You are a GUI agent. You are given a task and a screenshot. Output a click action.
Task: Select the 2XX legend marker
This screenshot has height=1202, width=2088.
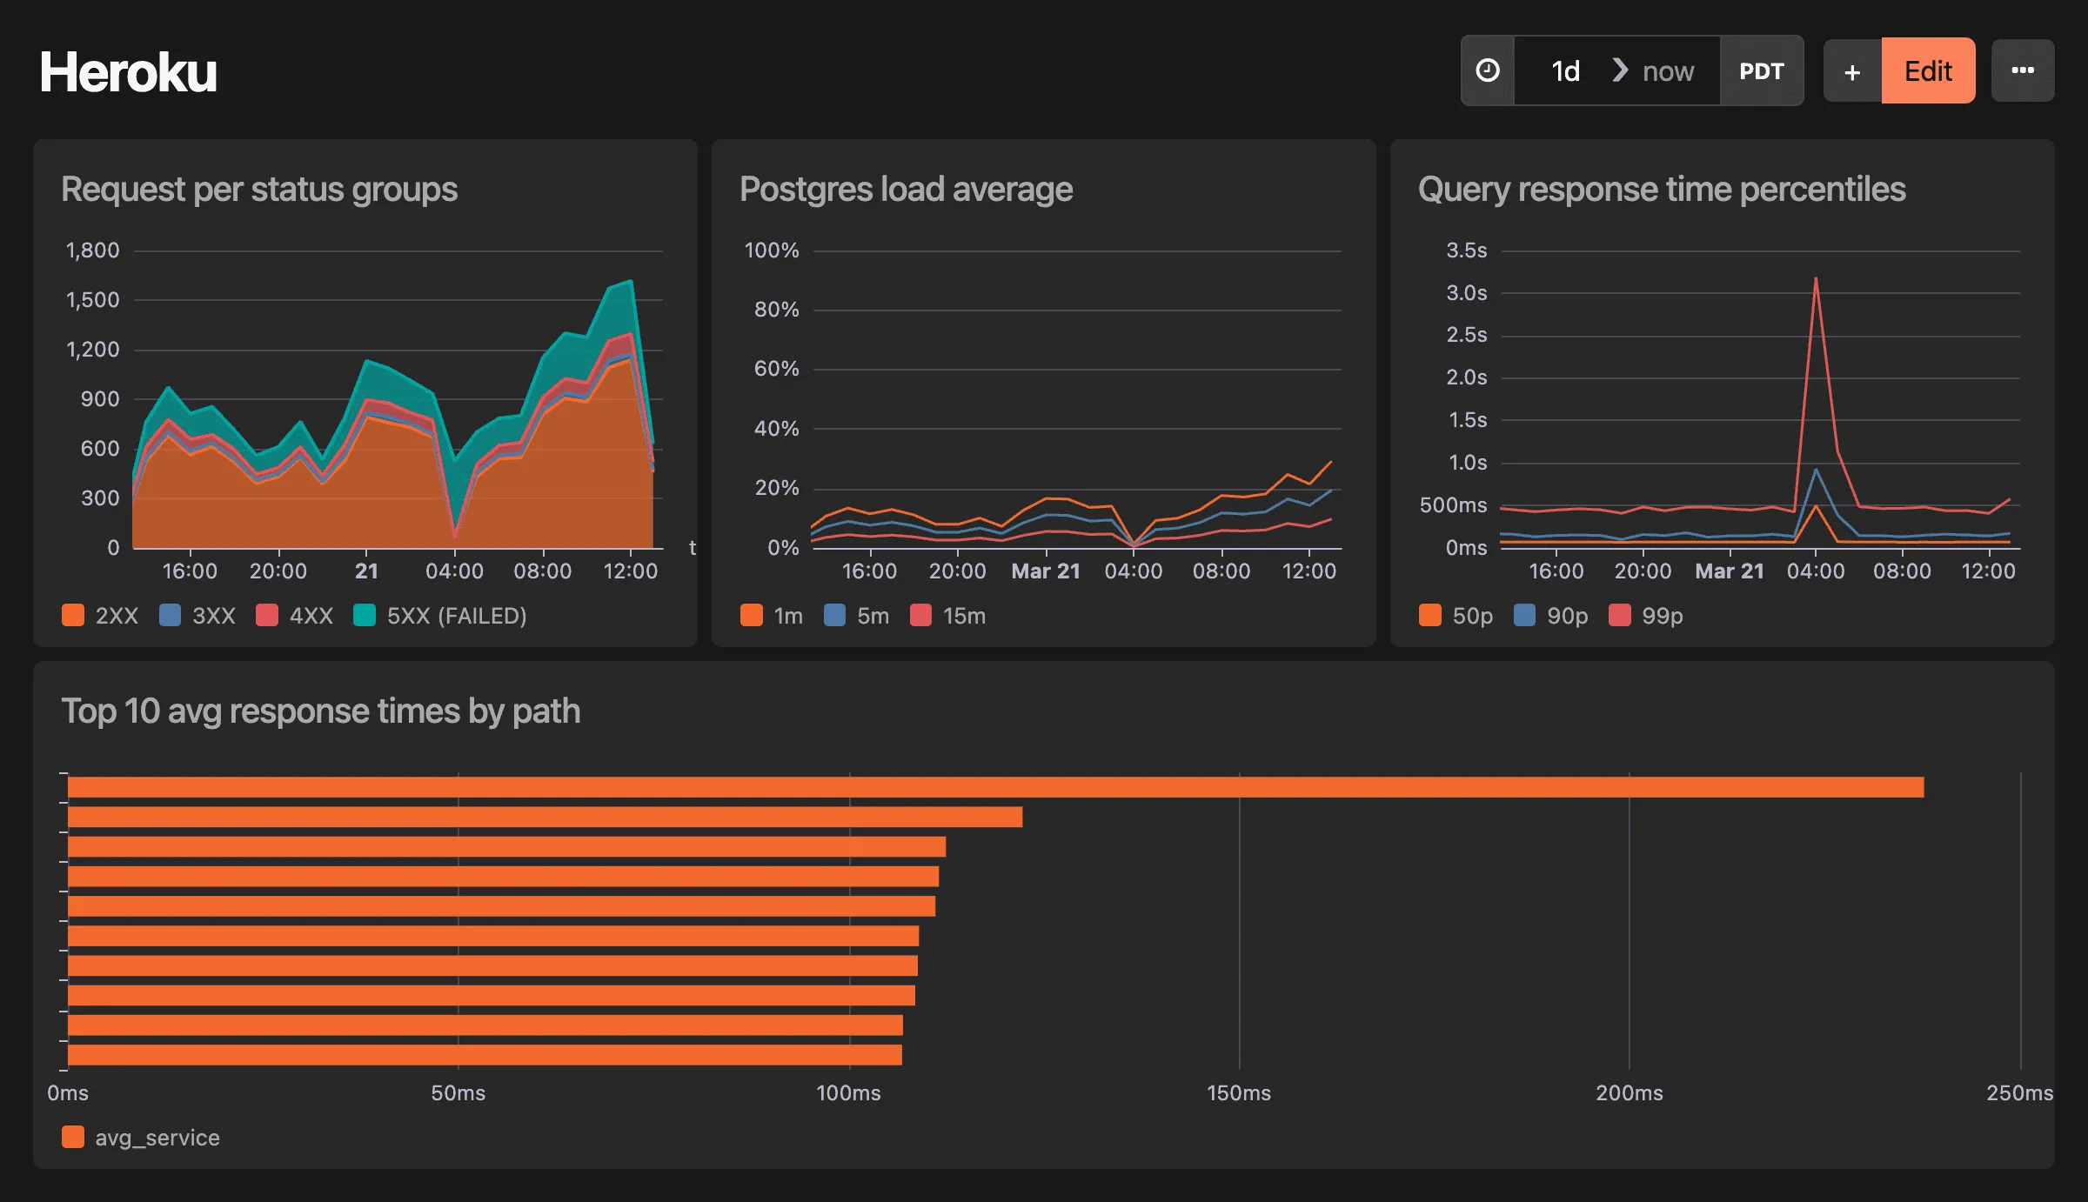[74, 616]
